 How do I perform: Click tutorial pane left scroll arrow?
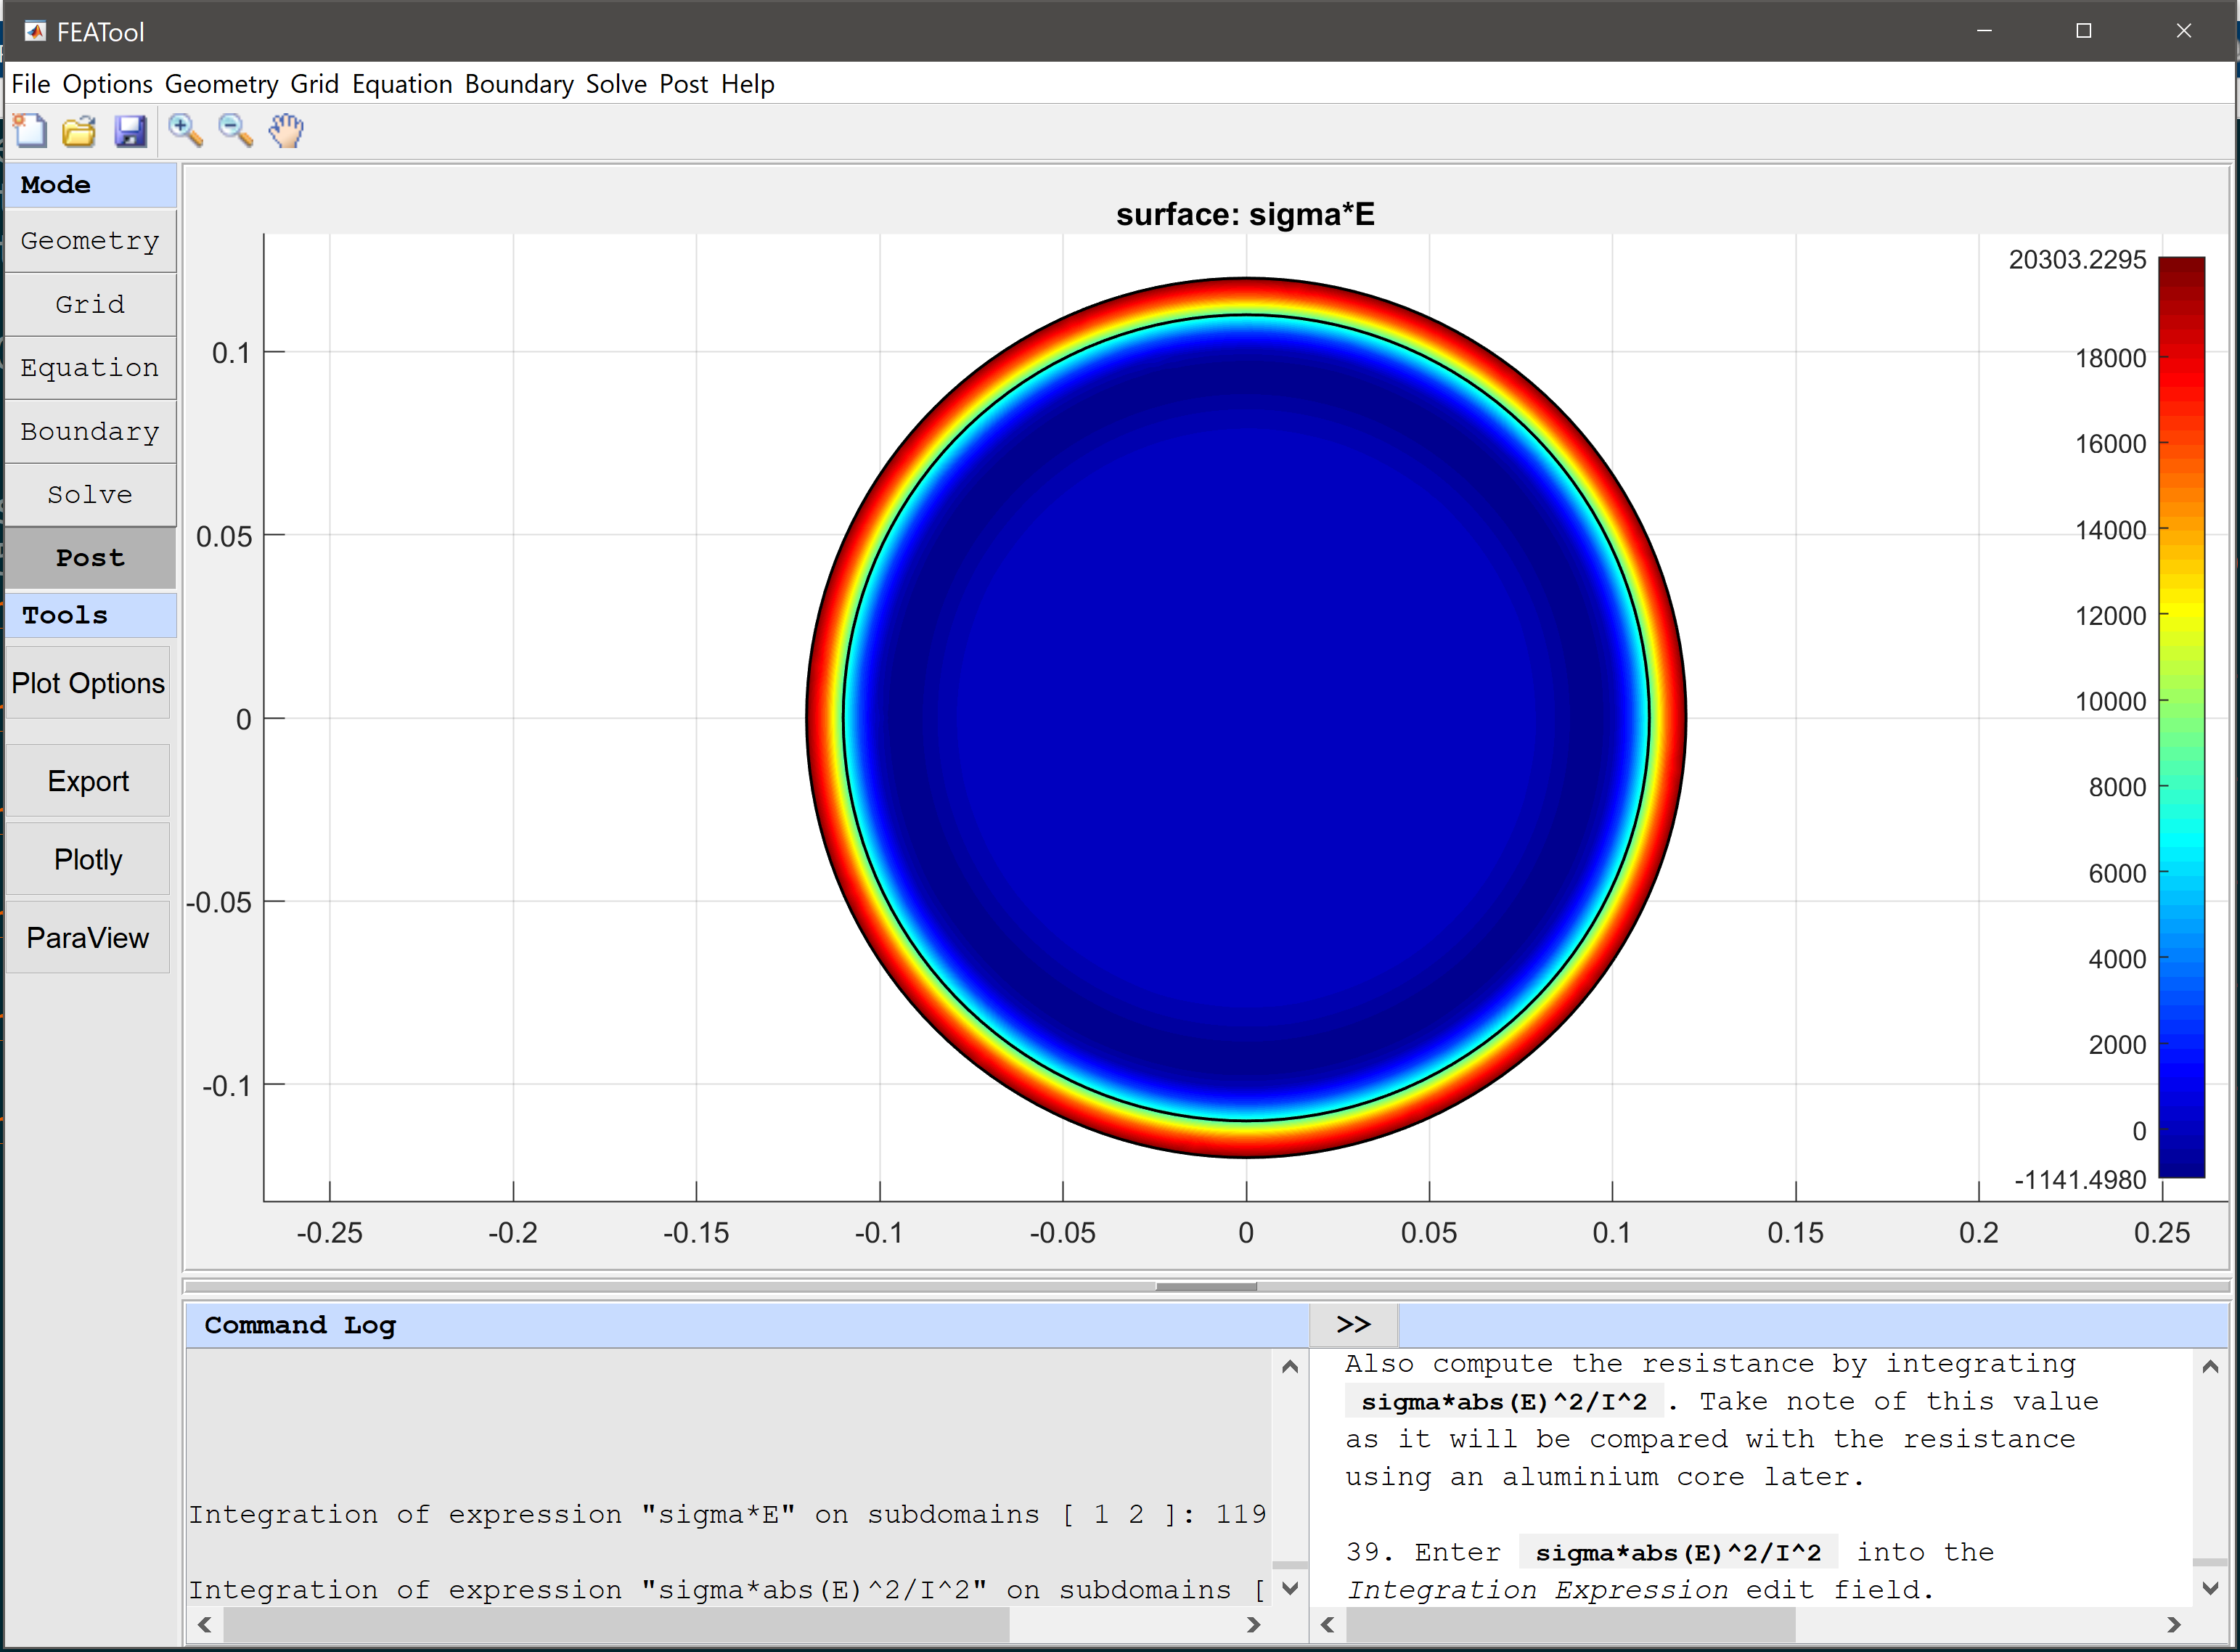click(x=1328, y=1625)
